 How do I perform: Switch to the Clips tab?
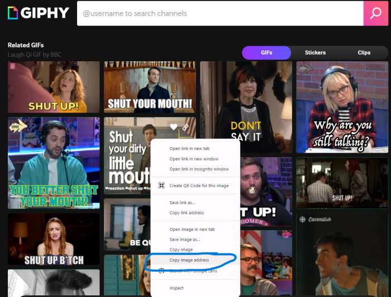pos(364,53)
